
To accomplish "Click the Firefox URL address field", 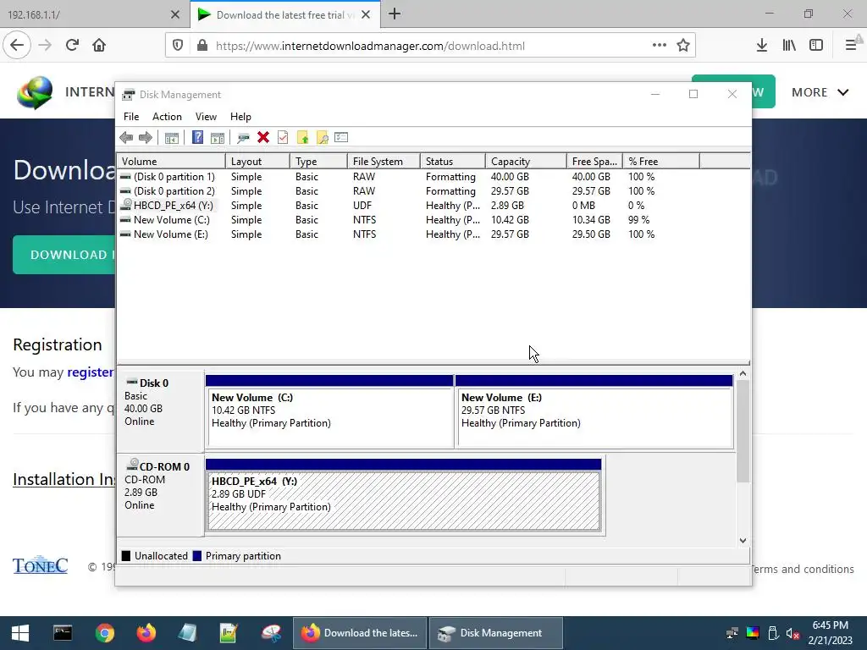I will [430, 46].
